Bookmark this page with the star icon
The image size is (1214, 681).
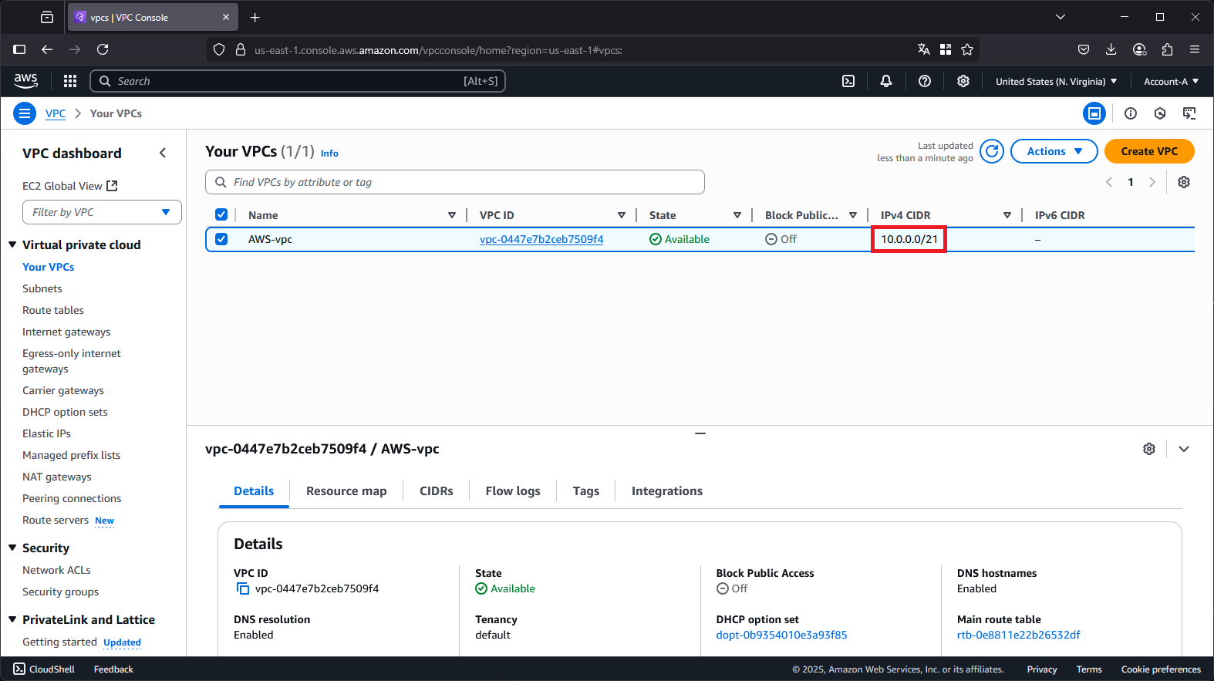pos(967,49)
